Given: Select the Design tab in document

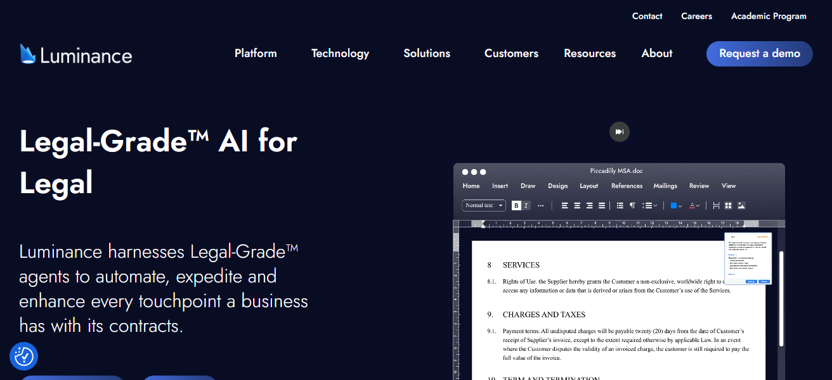Looking at the screenshot, I should tap(558, 186).
